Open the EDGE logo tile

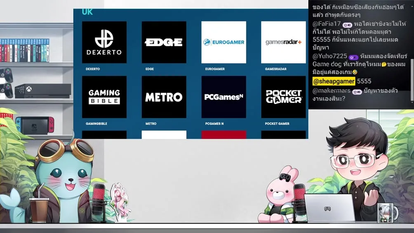coord(164,42)
